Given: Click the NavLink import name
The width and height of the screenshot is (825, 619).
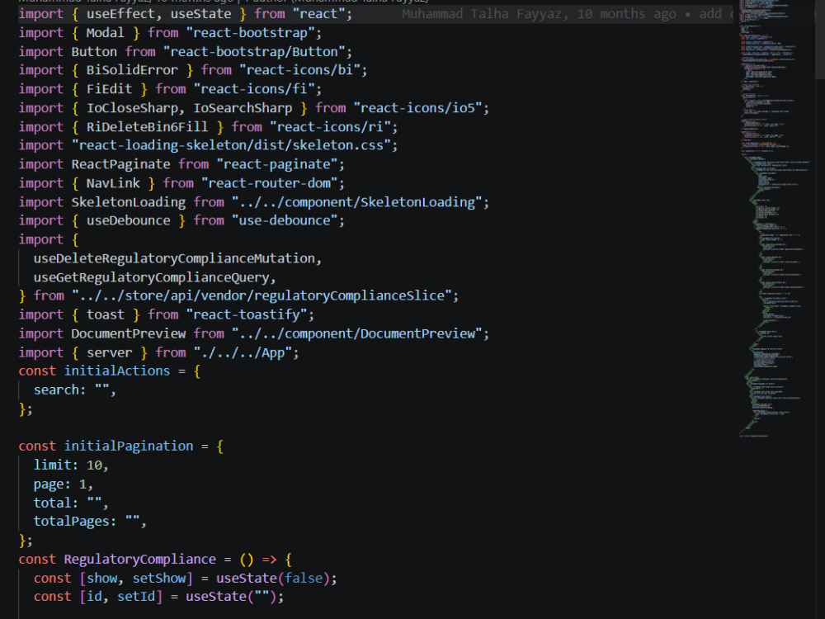Looking at the screenshot, I should (x=113, y=183).
